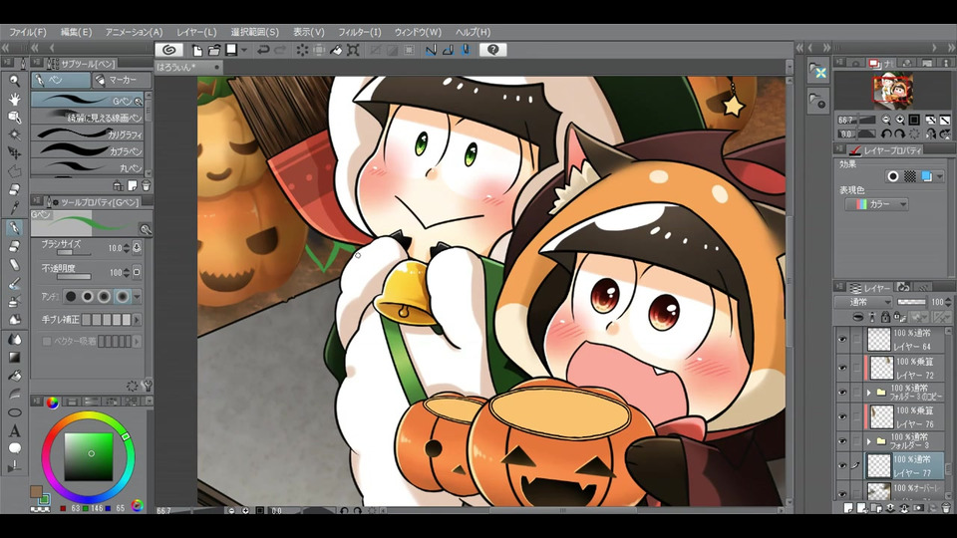The image size is (957, 538).
Task: Expand 手ブレ補正 stabilization options arrow
Action: pos(138,320)
